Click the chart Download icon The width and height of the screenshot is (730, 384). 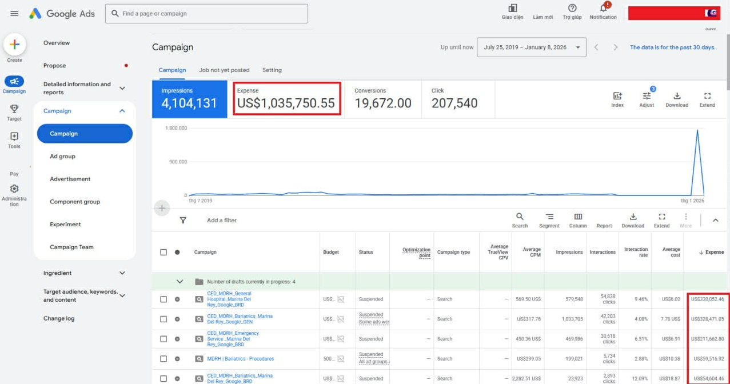pos(677,96)
